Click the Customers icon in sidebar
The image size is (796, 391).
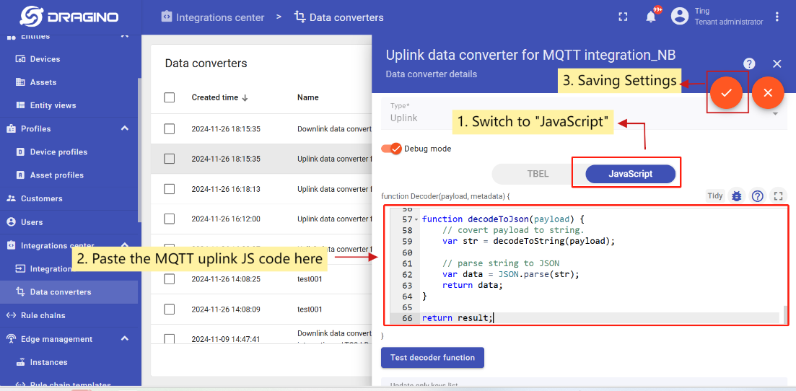click(11, 198)
